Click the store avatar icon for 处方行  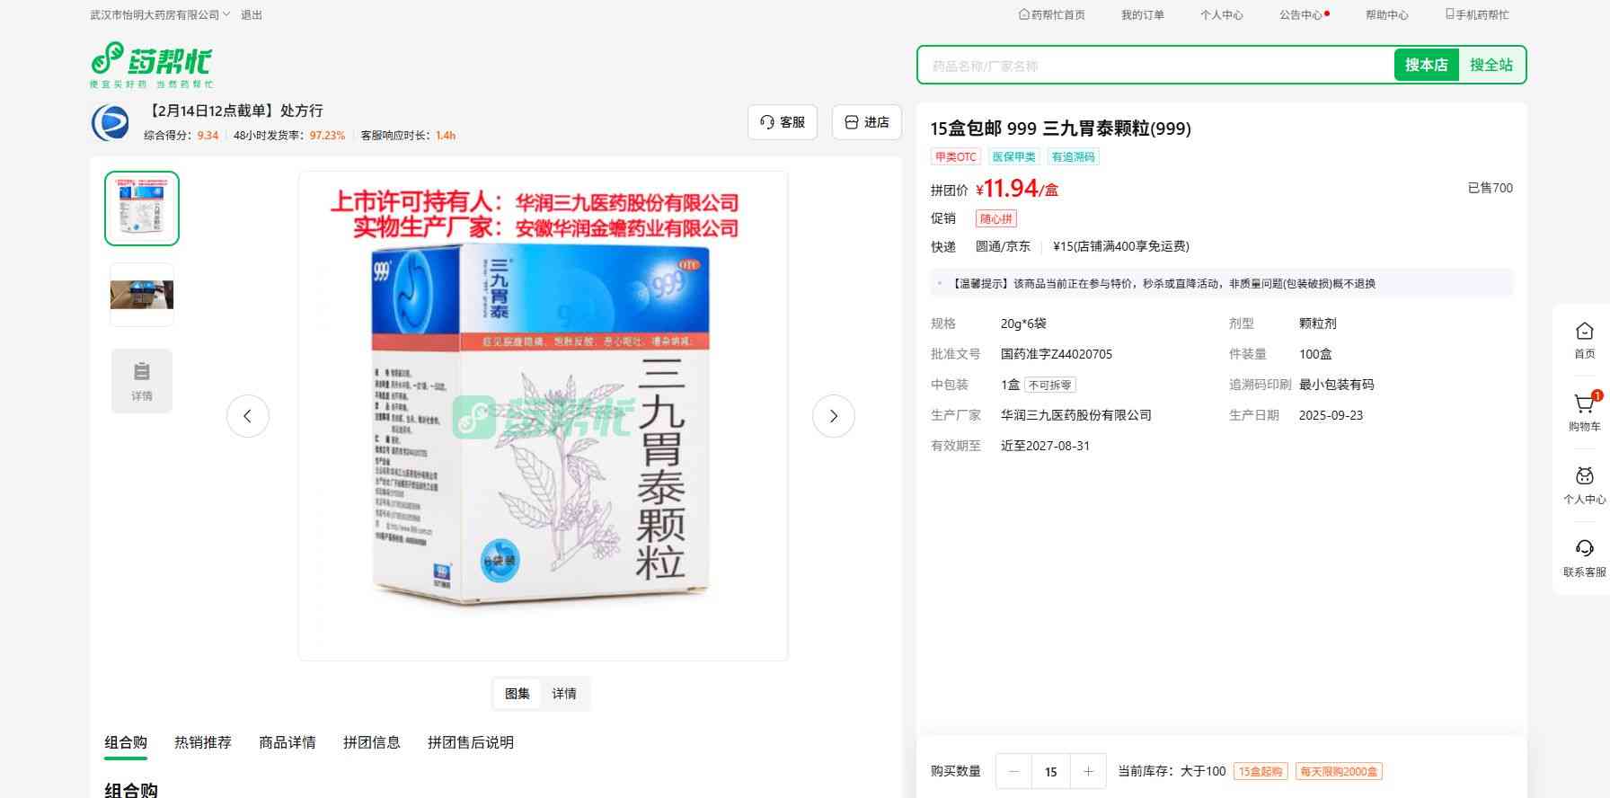pyautogui.click(x=111, y=122)
